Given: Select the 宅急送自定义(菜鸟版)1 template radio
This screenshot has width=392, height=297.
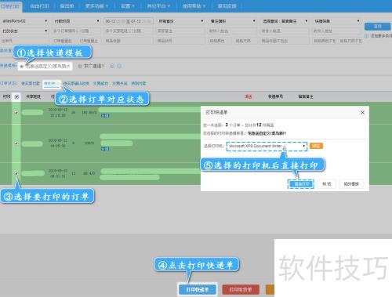Looking at the screenshot, I should 22,67.
